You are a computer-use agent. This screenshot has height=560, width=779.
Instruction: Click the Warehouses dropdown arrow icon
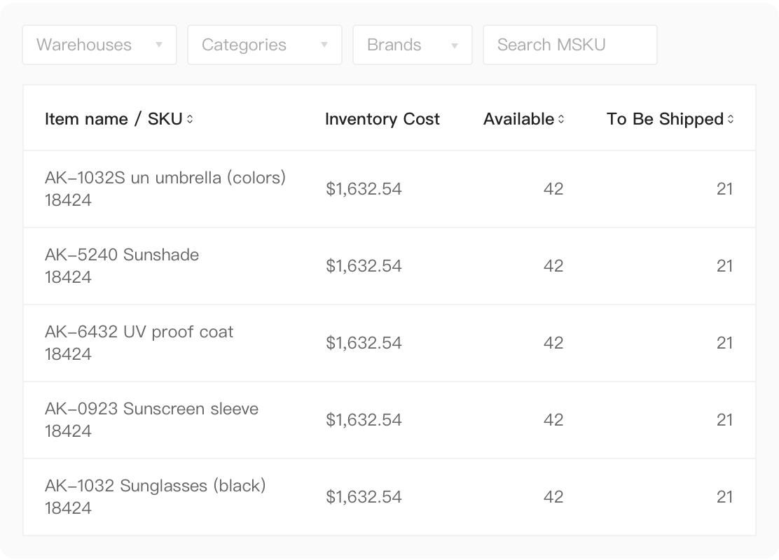pos(159,45)
